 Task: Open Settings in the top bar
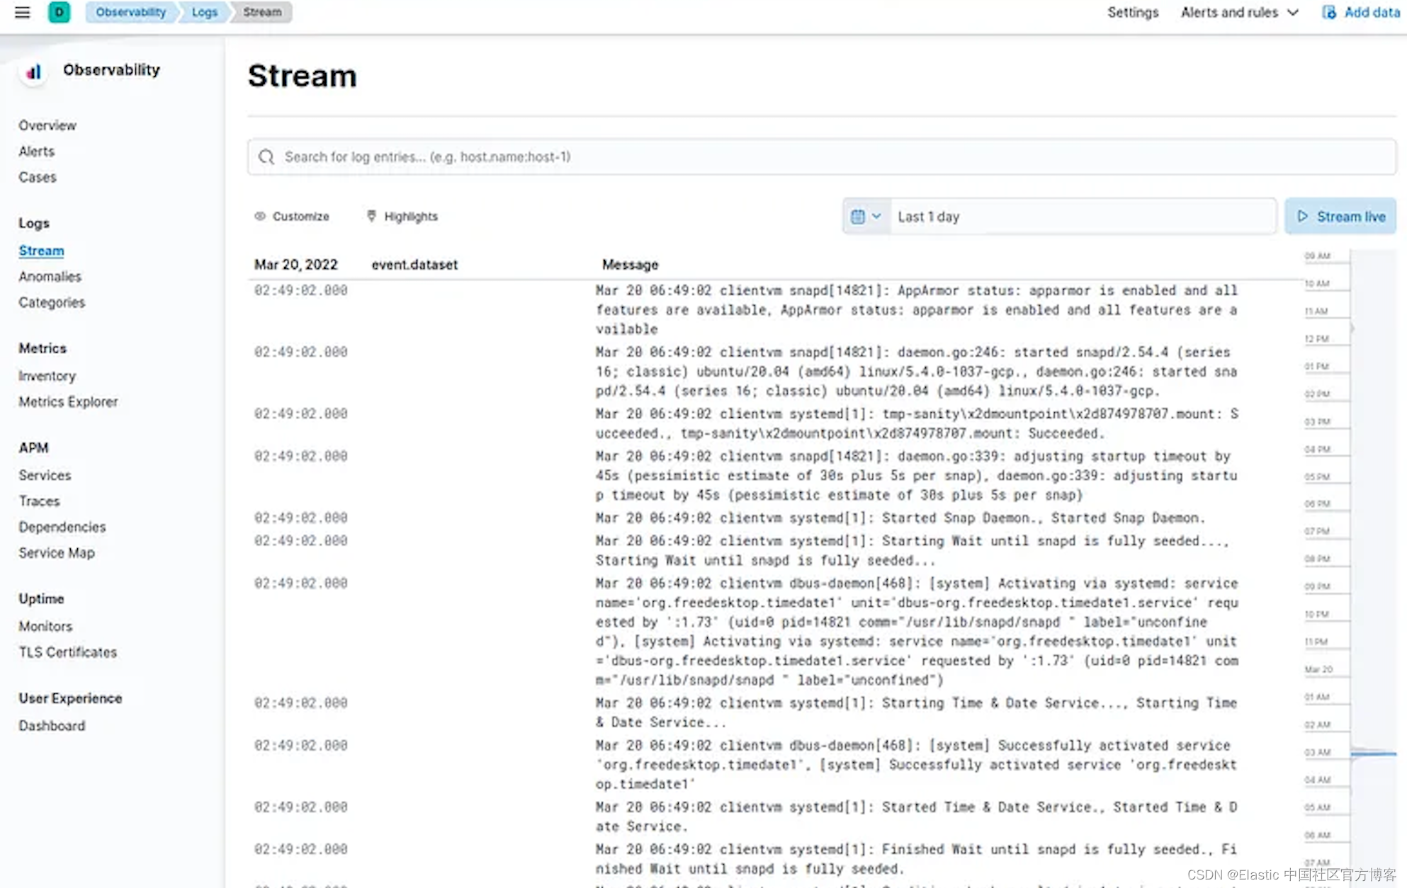coord(1132,12)
